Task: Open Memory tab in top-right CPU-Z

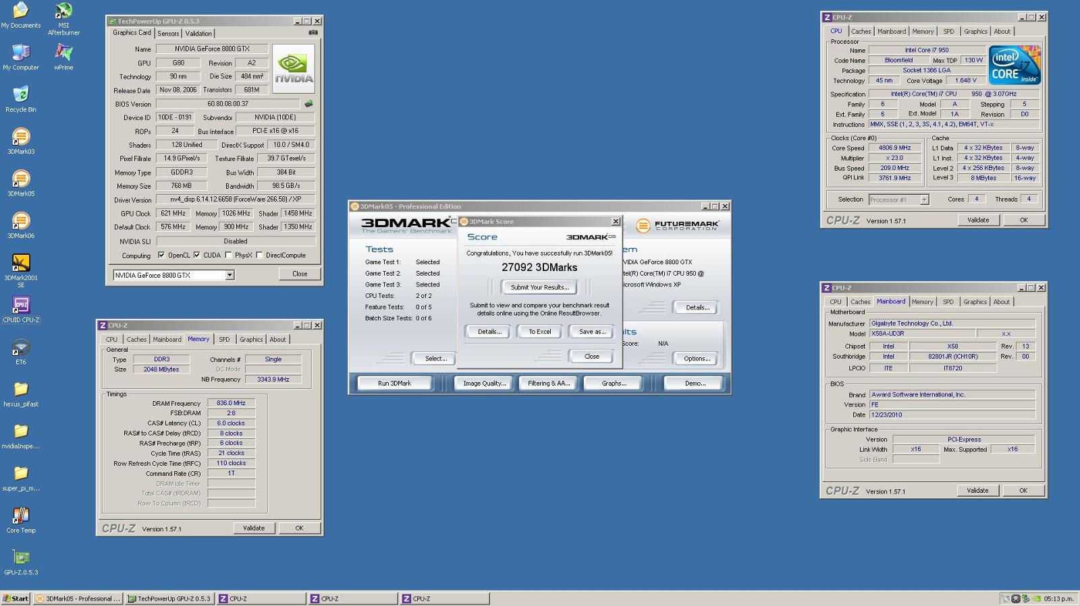Action: tap(923, 32)
